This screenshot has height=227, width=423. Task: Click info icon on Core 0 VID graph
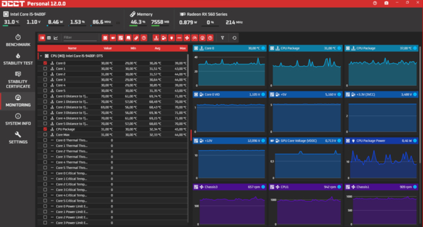(x=263, y=95)
